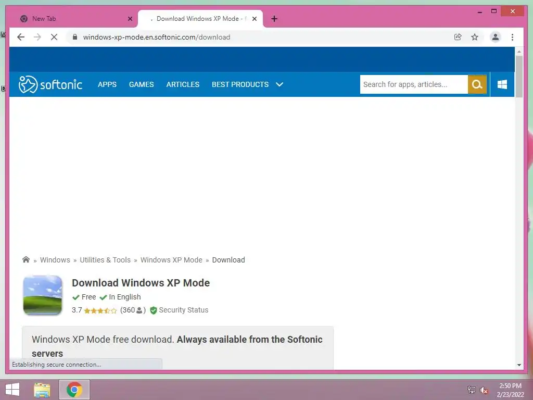This screenshot has height=400, width=533.
Task: Click the green Security Status shield
Action: [154, 310]
